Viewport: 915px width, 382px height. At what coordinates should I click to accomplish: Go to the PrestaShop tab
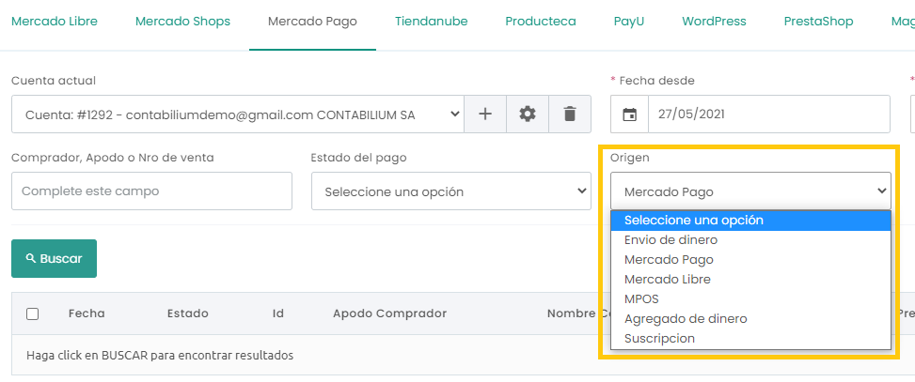point(819,22)
